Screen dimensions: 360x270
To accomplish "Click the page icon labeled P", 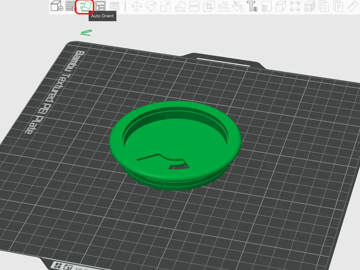I will [338, 6].
